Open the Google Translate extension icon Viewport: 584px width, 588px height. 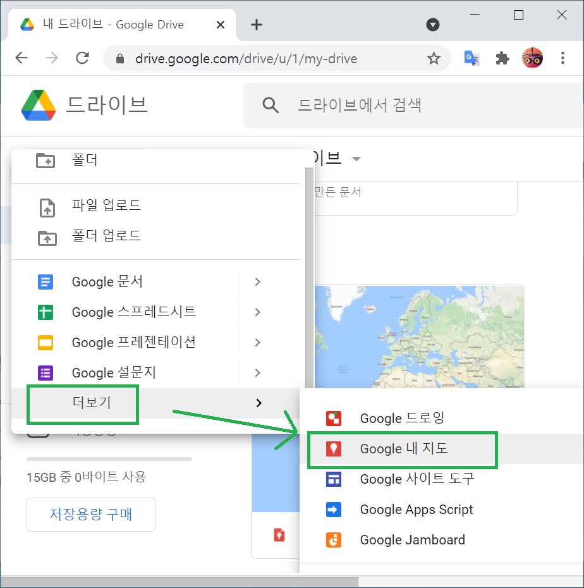[471, 58]
